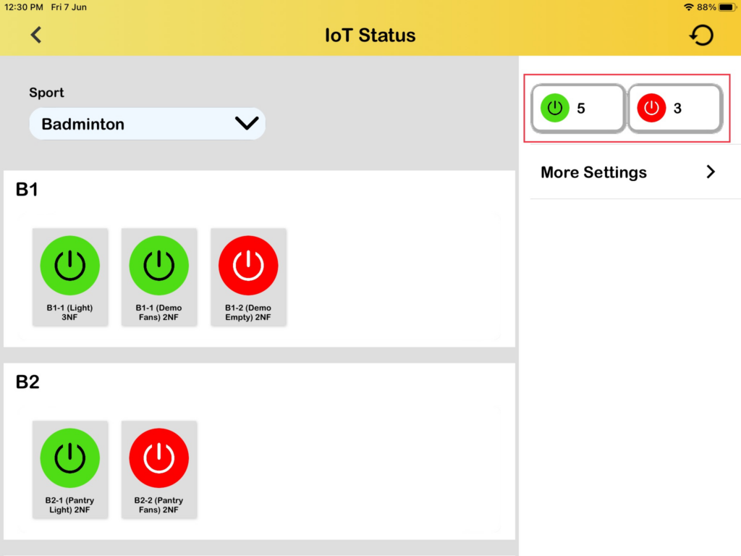Tap the red power-off count icon

651,109
